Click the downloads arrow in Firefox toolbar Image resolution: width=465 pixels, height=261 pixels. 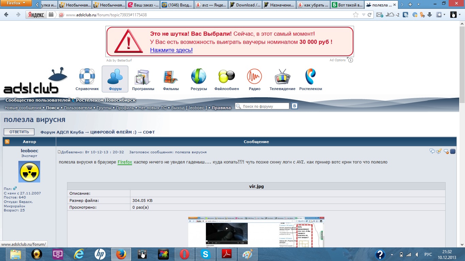[430, 15]
